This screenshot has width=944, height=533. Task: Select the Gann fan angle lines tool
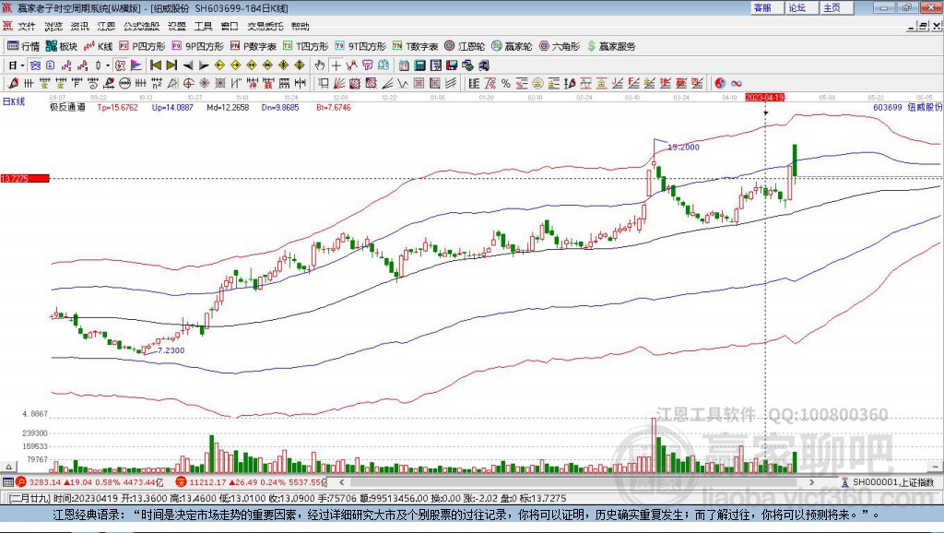339,83
